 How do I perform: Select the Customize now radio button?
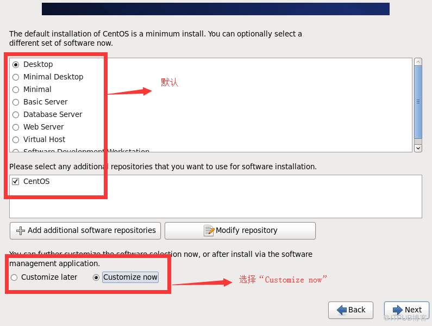(x=96, y=278)
